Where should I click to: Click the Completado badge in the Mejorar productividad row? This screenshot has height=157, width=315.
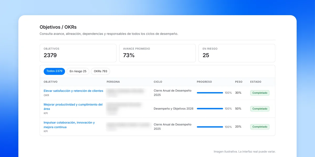(x=260, y=109)
